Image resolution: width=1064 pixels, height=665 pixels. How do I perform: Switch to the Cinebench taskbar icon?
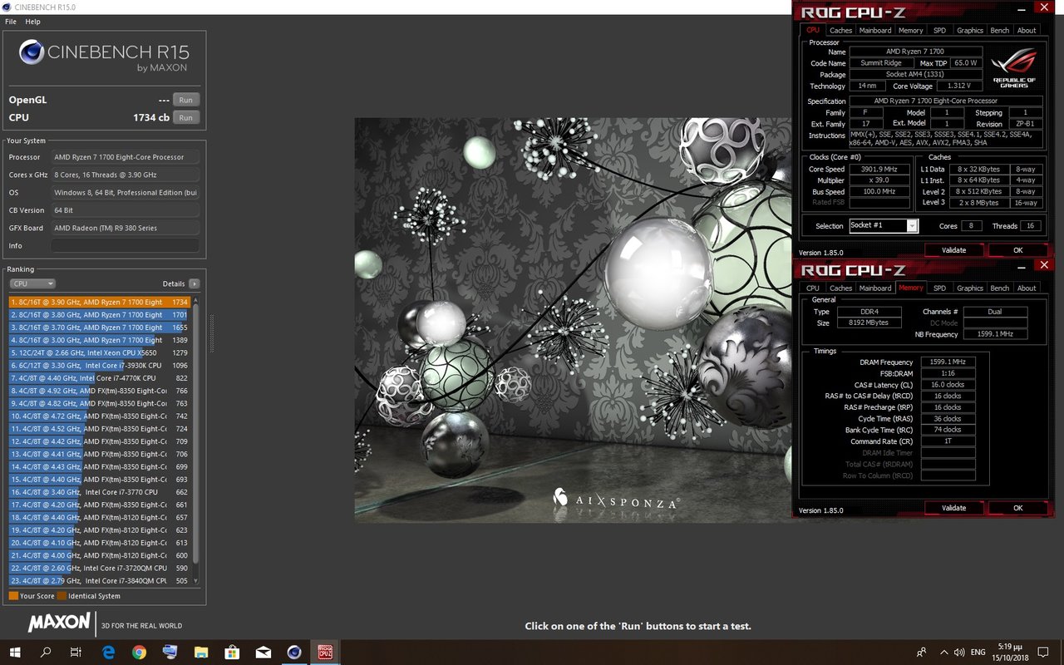click(x=294, y=653)
